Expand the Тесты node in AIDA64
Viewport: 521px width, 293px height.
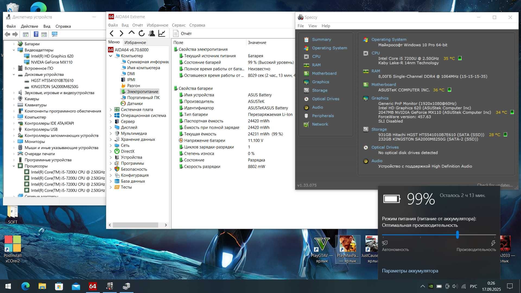coord(111,187)
